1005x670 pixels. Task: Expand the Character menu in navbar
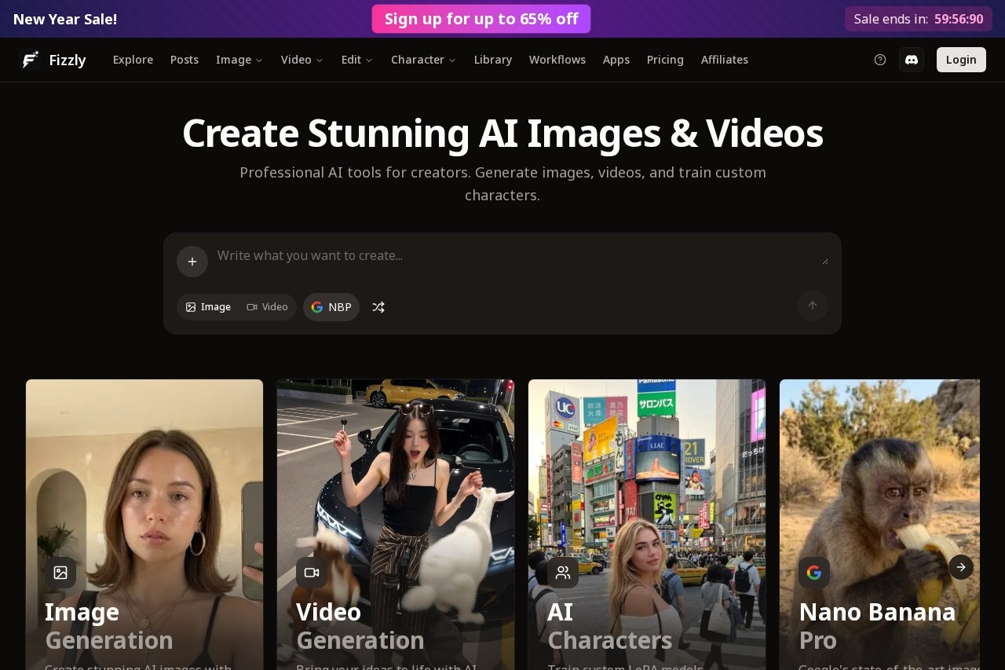pos(423,60)
